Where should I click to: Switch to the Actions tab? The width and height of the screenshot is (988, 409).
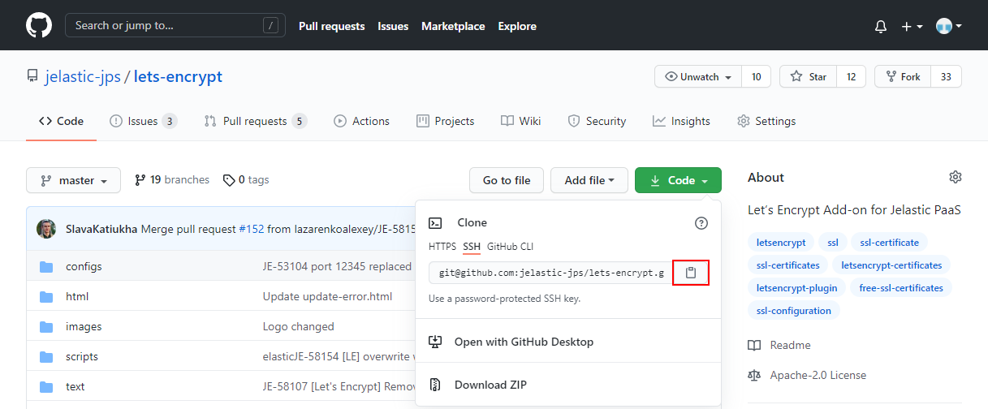coord(361,121)
